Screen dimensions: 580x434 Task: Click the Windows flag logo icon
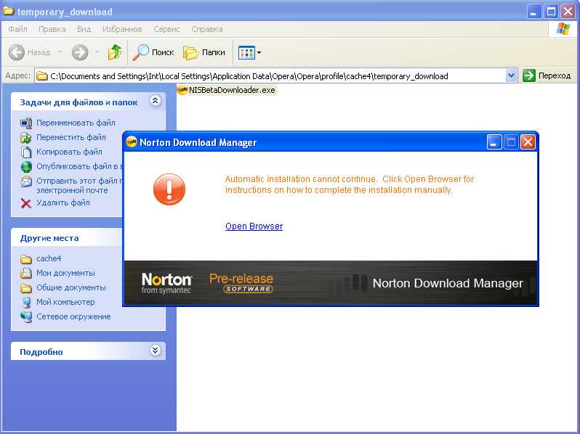point(563,29)
